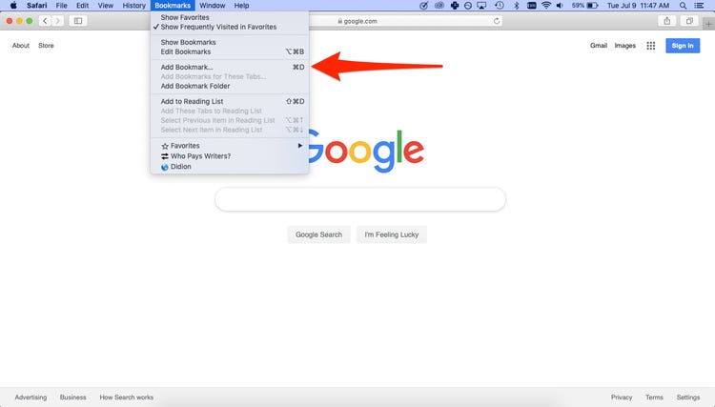Open Bluetooth status menu
Screen dimensions: 715x407
click(x=516, y=6)
